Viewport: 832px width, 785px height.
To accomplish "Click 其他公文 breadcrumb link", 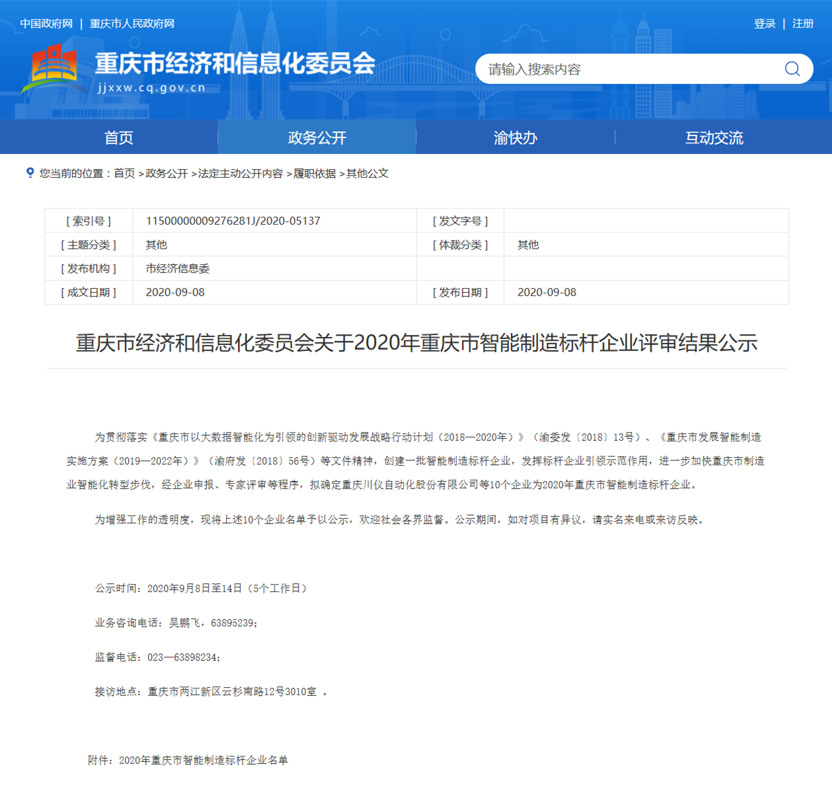I will click(x=367, y=173).
